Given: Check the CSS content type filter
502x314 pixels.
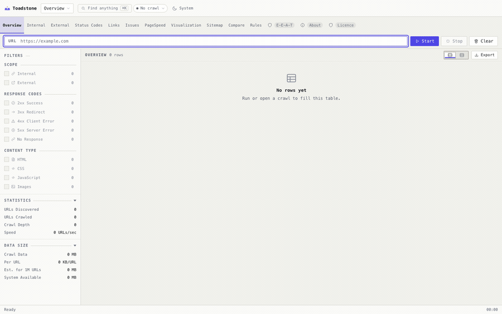Looking at the screenshot, I should [6, 168].
